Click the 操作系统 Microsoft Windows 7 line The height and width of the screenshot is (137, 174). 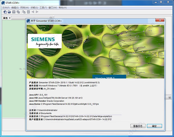[63, 85]
